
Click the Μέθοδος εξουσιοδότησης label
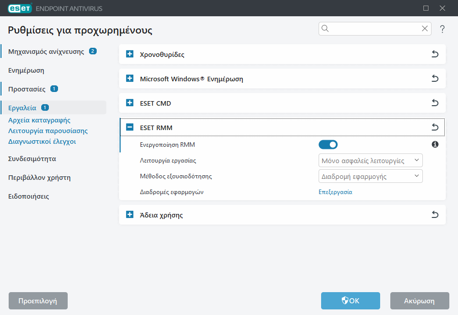[176, 176]
